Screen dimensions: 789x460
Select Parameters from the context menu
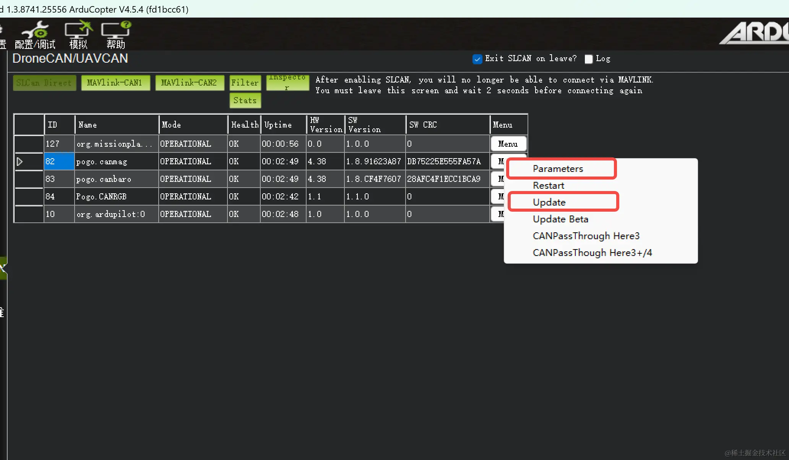click(558, 169)
